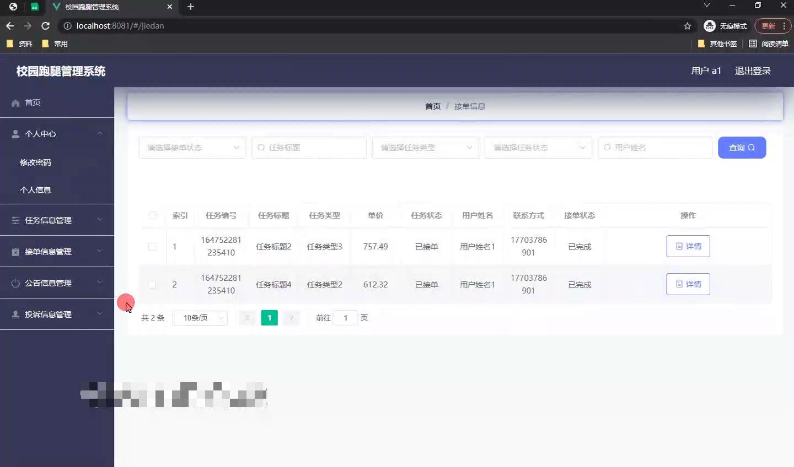Expand the 任务信息管理 menu chevron
The height and width of the screenshot is (467, 794).
[100, 220]
